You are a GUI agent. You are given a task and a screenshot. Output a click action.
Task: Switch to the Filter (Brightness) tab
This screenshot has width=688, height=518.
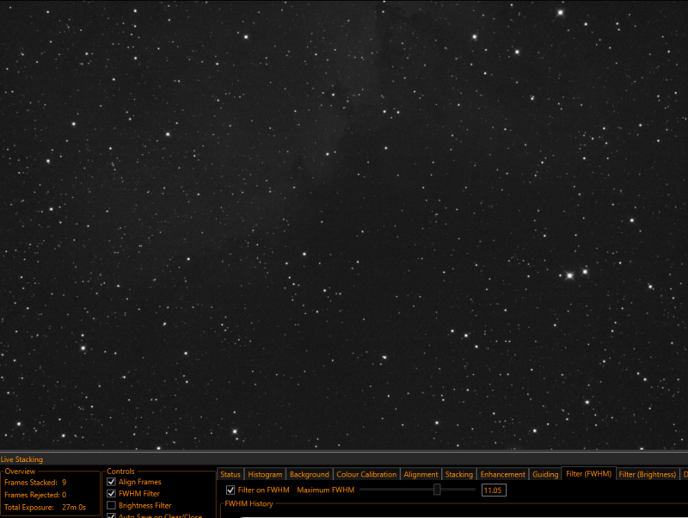648,474
